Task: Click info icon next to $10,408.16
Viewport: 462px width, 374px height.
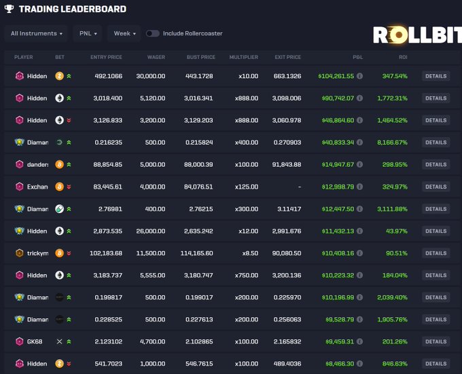Action: click(360, 253)
